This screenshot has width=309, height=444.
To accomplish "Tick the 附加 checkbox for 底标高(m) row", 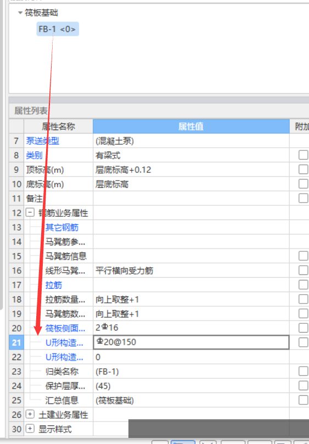I will (x=304, y=184).
